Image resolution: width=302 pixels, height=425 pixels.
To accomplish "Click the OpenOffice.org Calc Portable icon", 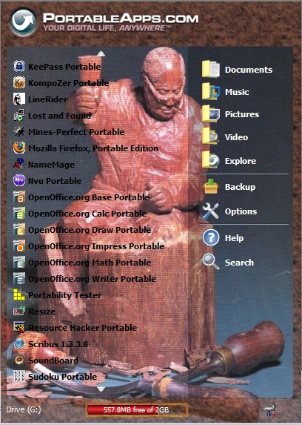I will pyautogui.click(x=19, y=214).
